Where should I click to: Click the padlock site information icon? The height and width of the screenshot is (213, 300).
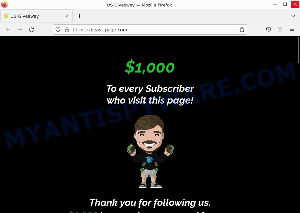click(67, 29)
